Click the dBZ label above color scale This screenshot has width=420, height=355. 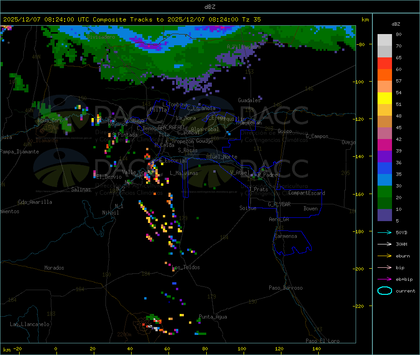click(x=396, y=24)
